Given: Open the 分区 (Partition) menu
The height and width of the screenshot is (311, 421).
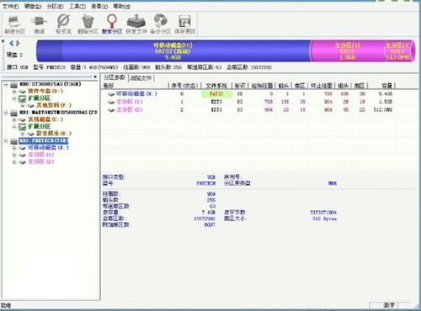Looking at the screenshot, I should click(x=55, y=6).
